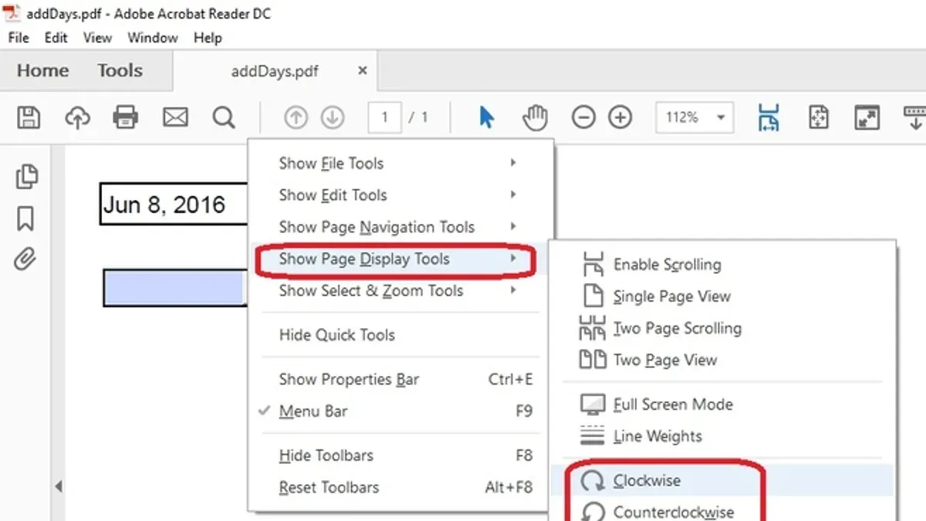Open the Bookmarks side panel
926x521 pixels.
coord(25,218)
